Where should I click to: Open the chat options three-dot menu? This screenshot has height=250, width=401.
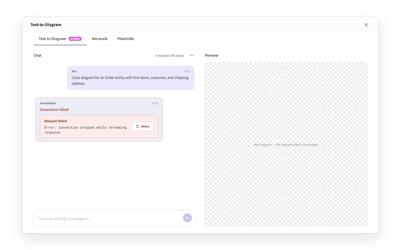pos(192,55)
